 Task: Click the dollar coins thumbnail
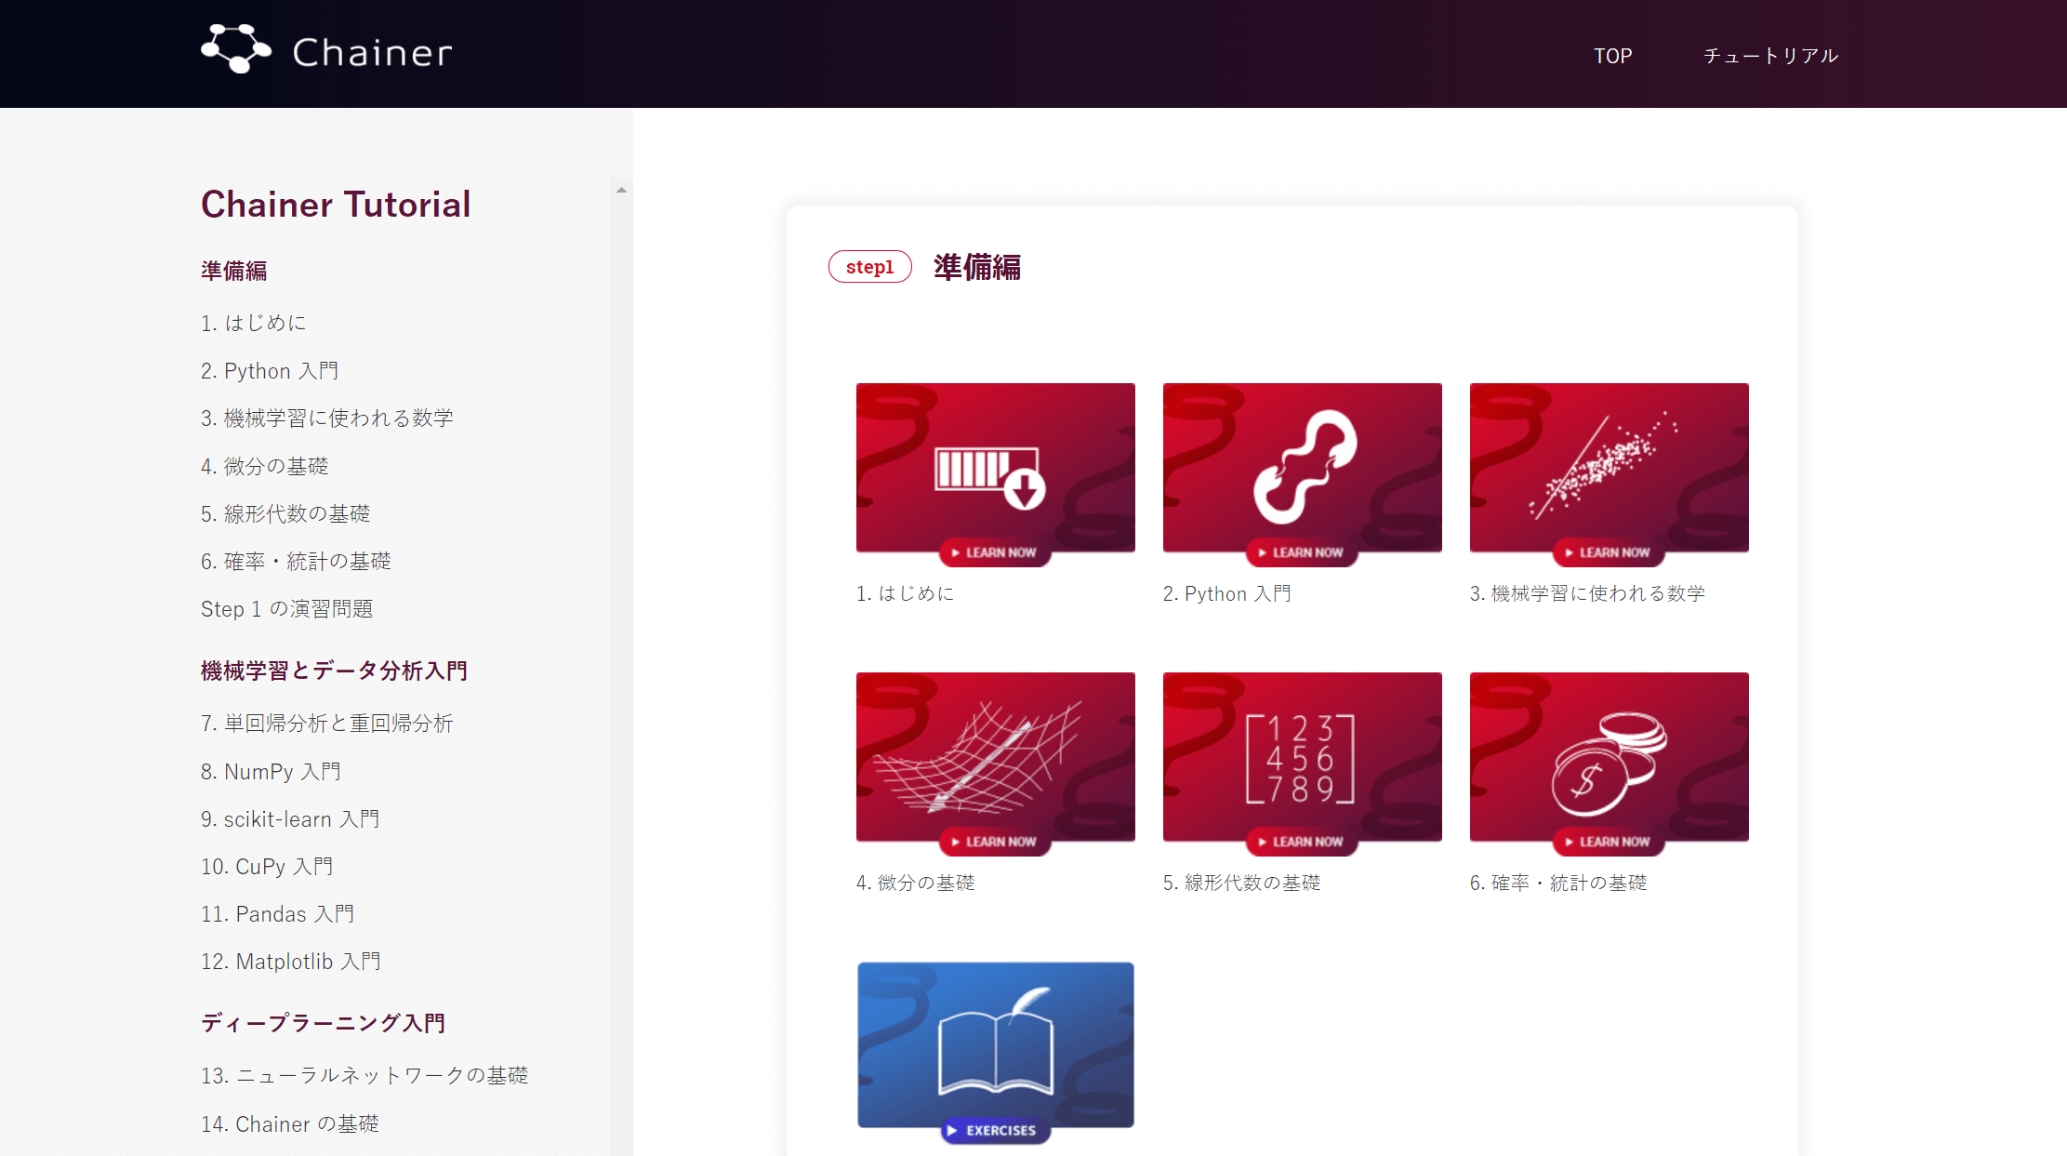point(1610,757)
